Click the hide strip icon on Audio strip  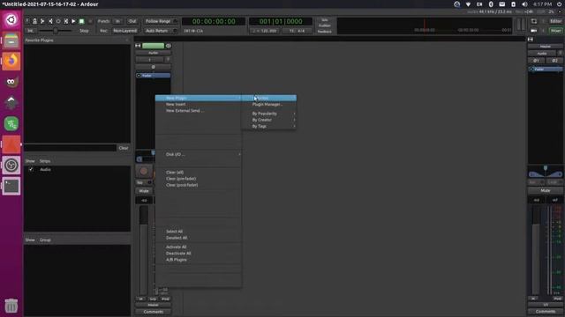click(x=169, y=46)
